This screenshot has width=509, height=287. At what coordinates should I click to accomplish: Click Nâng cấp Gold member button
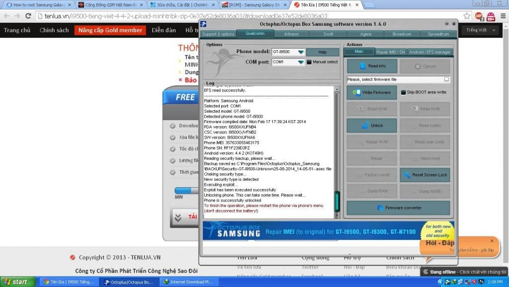[x=110, y=30]
